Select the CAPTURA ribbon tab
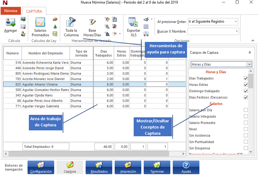The width and height of the screenshot is (259, 176). [34, 11]
